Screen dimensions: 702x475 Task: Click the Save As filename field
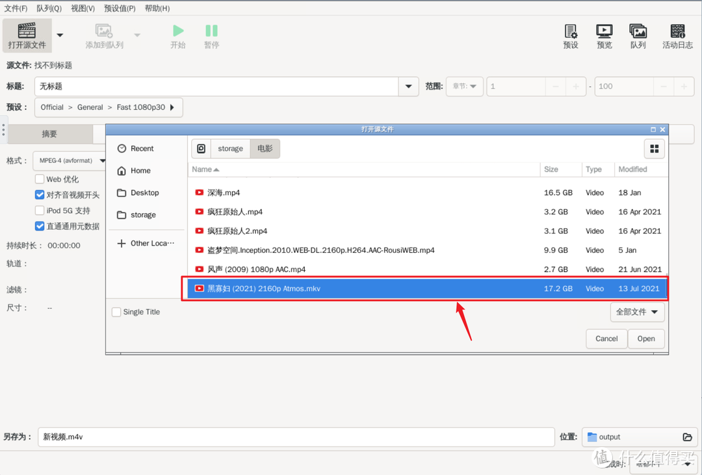coord(296,437)
